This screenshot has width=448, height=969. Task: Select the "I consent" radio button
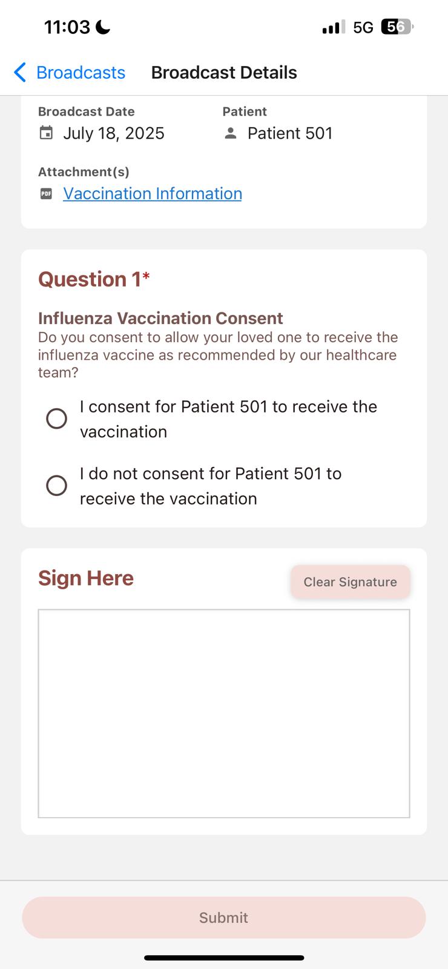click(57, 418)
